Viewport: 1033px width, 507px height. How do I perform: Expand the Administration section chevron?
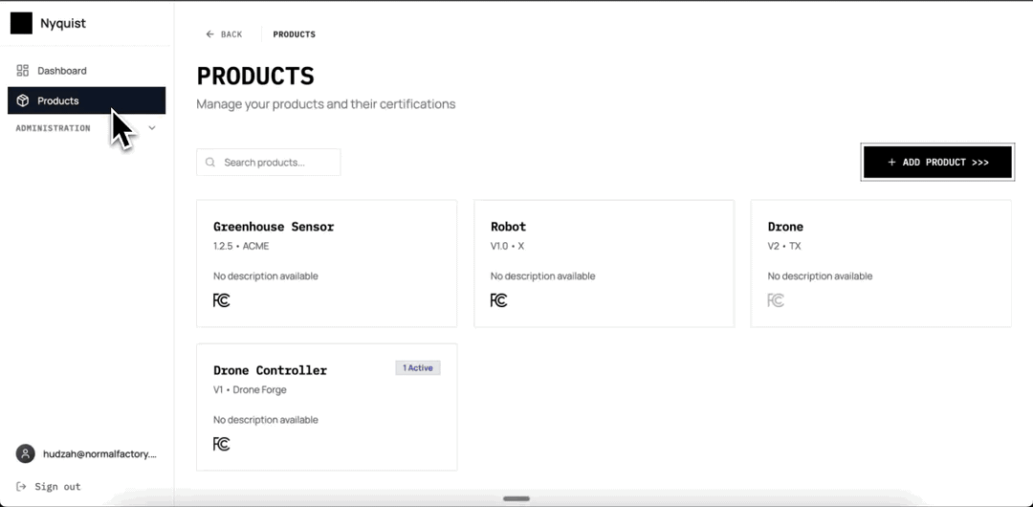152,128
